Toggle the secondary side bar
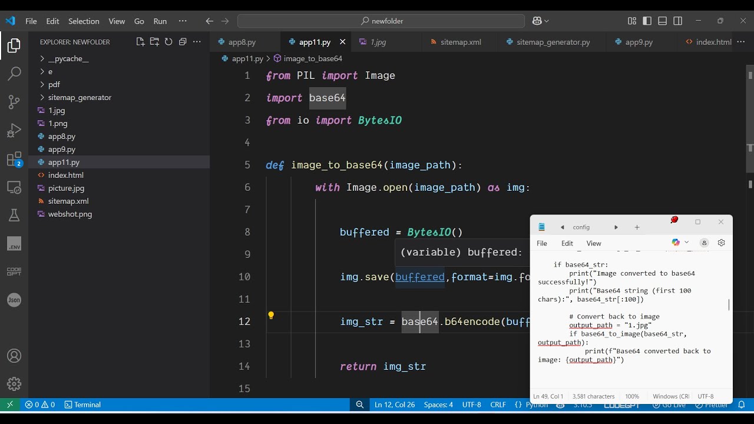This screenshot has width=754, height=424. (678, 21)
